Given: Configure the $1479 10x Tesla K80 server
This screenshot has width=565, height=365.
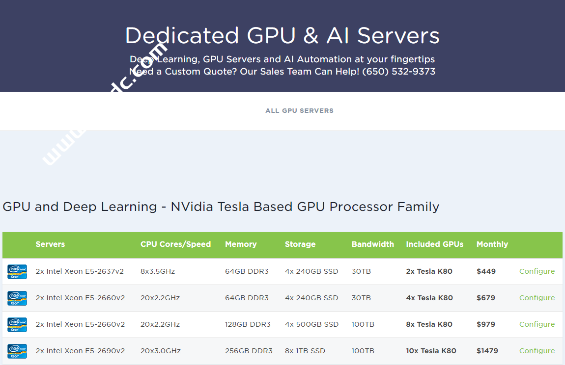Looking at the screenshot, I should (x=537, y=351).
